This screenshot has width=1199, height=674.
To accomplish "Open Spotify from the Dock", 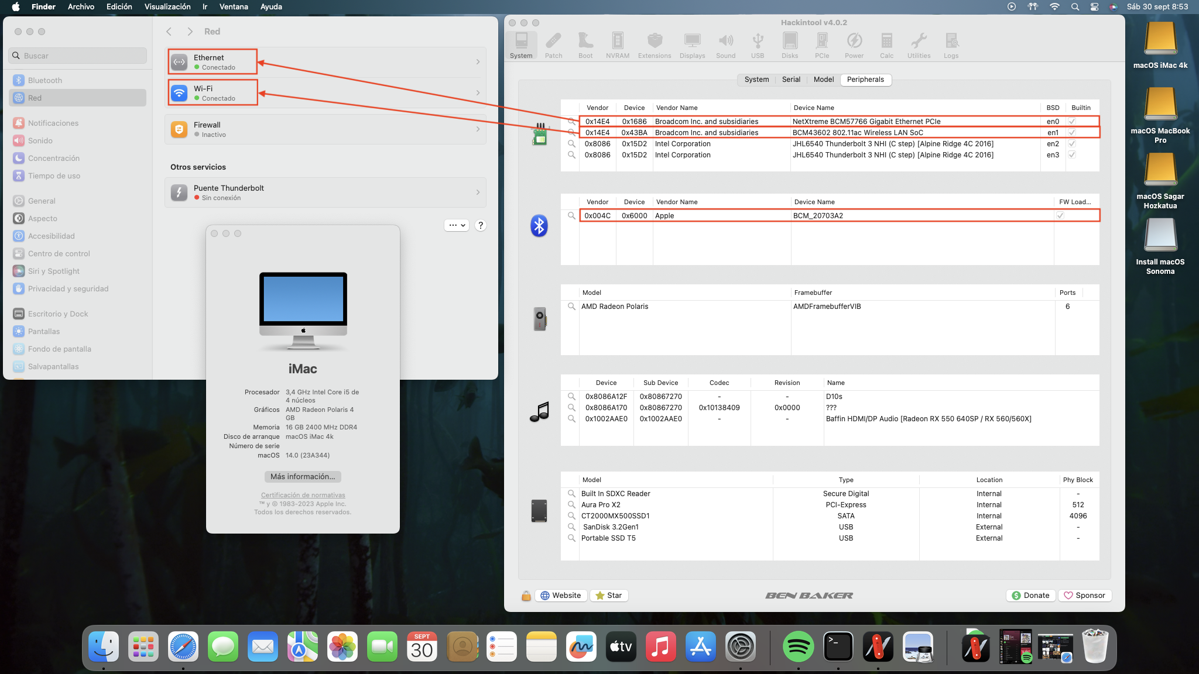I will (798, 647).
